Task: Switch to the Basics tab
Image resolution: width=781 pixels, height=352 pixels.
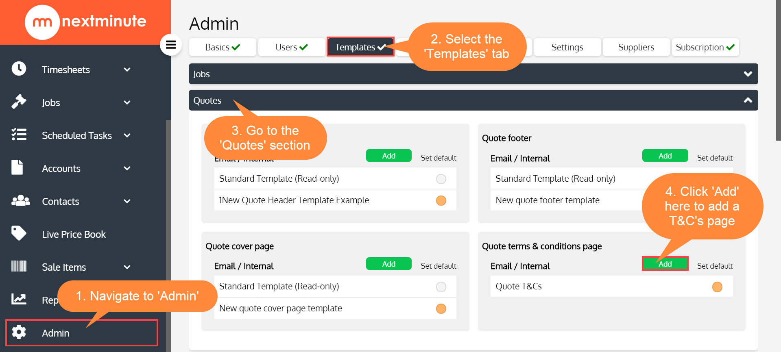Action: tap(223, 47)
